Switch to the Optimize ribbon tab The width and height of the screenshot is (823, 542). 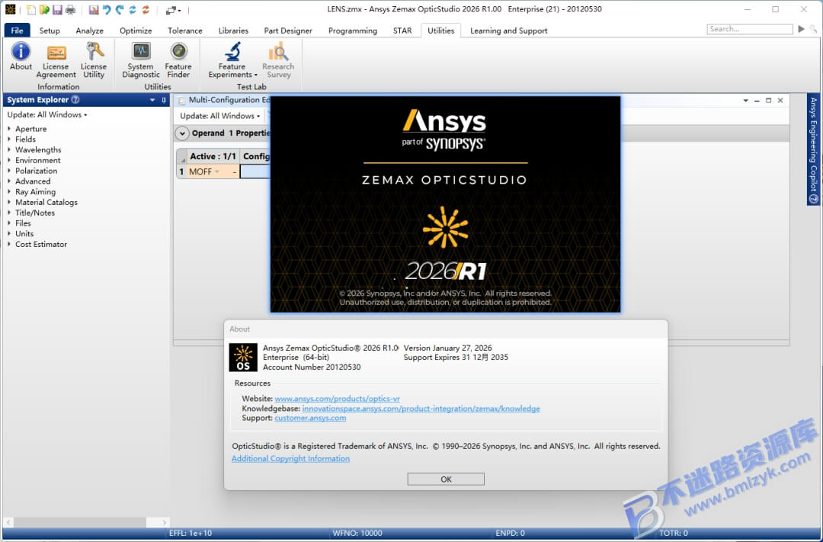136,30
